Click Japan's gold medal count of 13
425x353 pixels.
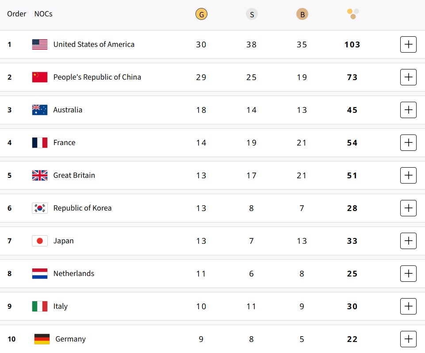201,241
